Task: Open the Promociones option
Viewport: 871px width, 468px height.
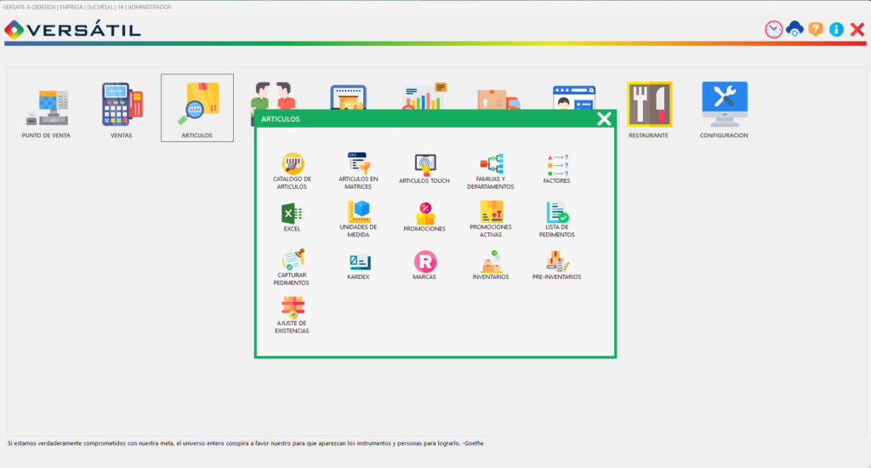Action: [424, 217]
